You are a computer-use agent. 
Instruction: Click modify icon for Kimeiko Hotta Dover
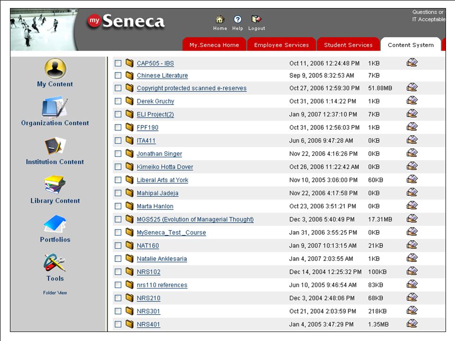[412, 166]
